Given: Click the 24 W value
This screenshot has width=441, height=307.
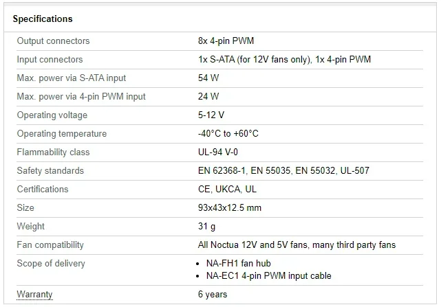Looking at the screenshot, I should point(208,97).
